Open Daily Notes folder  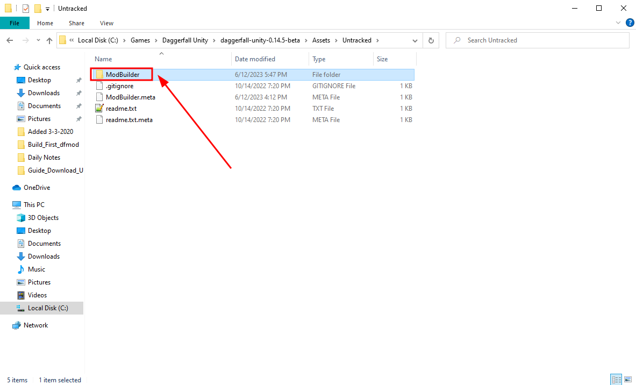point(44,158)
